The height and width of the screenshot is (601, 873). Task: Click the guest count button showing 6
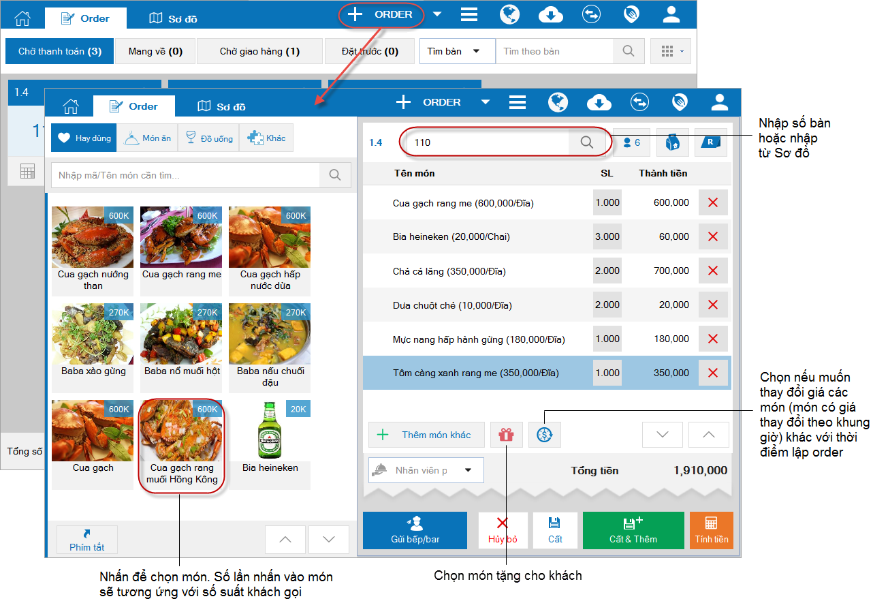click(x=631, y=142)
